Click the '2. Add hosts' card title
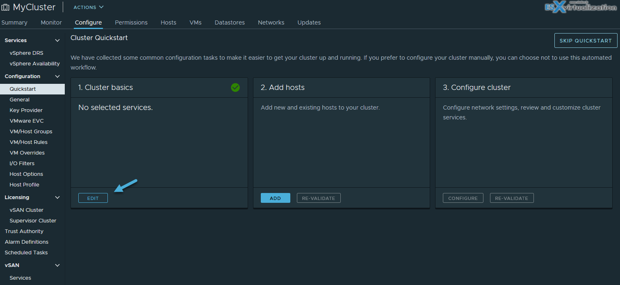 click(283, 88)
